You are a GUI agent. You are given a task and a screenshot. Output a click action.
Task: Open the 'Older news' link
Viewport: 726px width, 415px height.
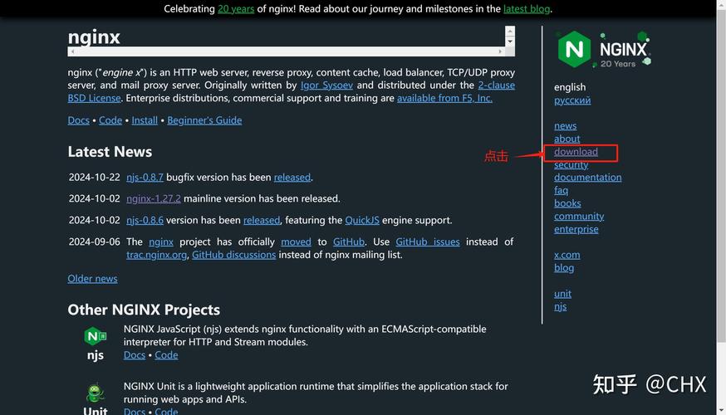tap(92, 279)
